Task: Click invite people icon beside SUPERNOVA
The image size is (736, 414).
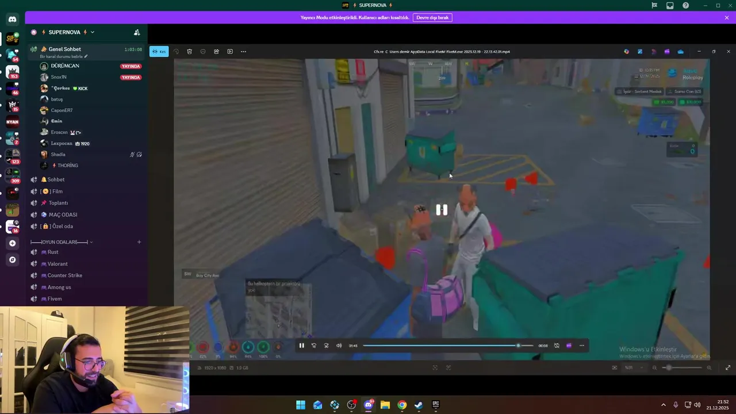Action: coord(137,32)
